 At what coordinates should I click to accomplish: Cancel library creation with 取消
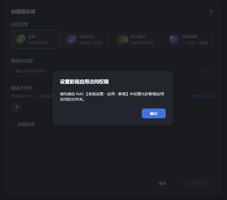[162, 183]
